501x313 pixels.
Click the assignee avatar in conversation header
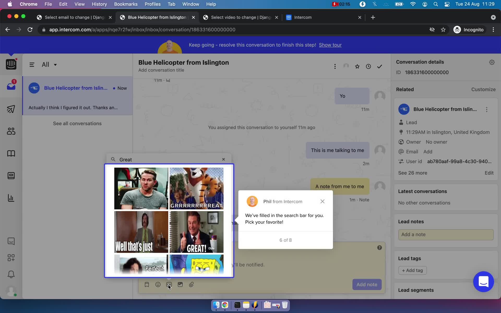tap(346, 66)
